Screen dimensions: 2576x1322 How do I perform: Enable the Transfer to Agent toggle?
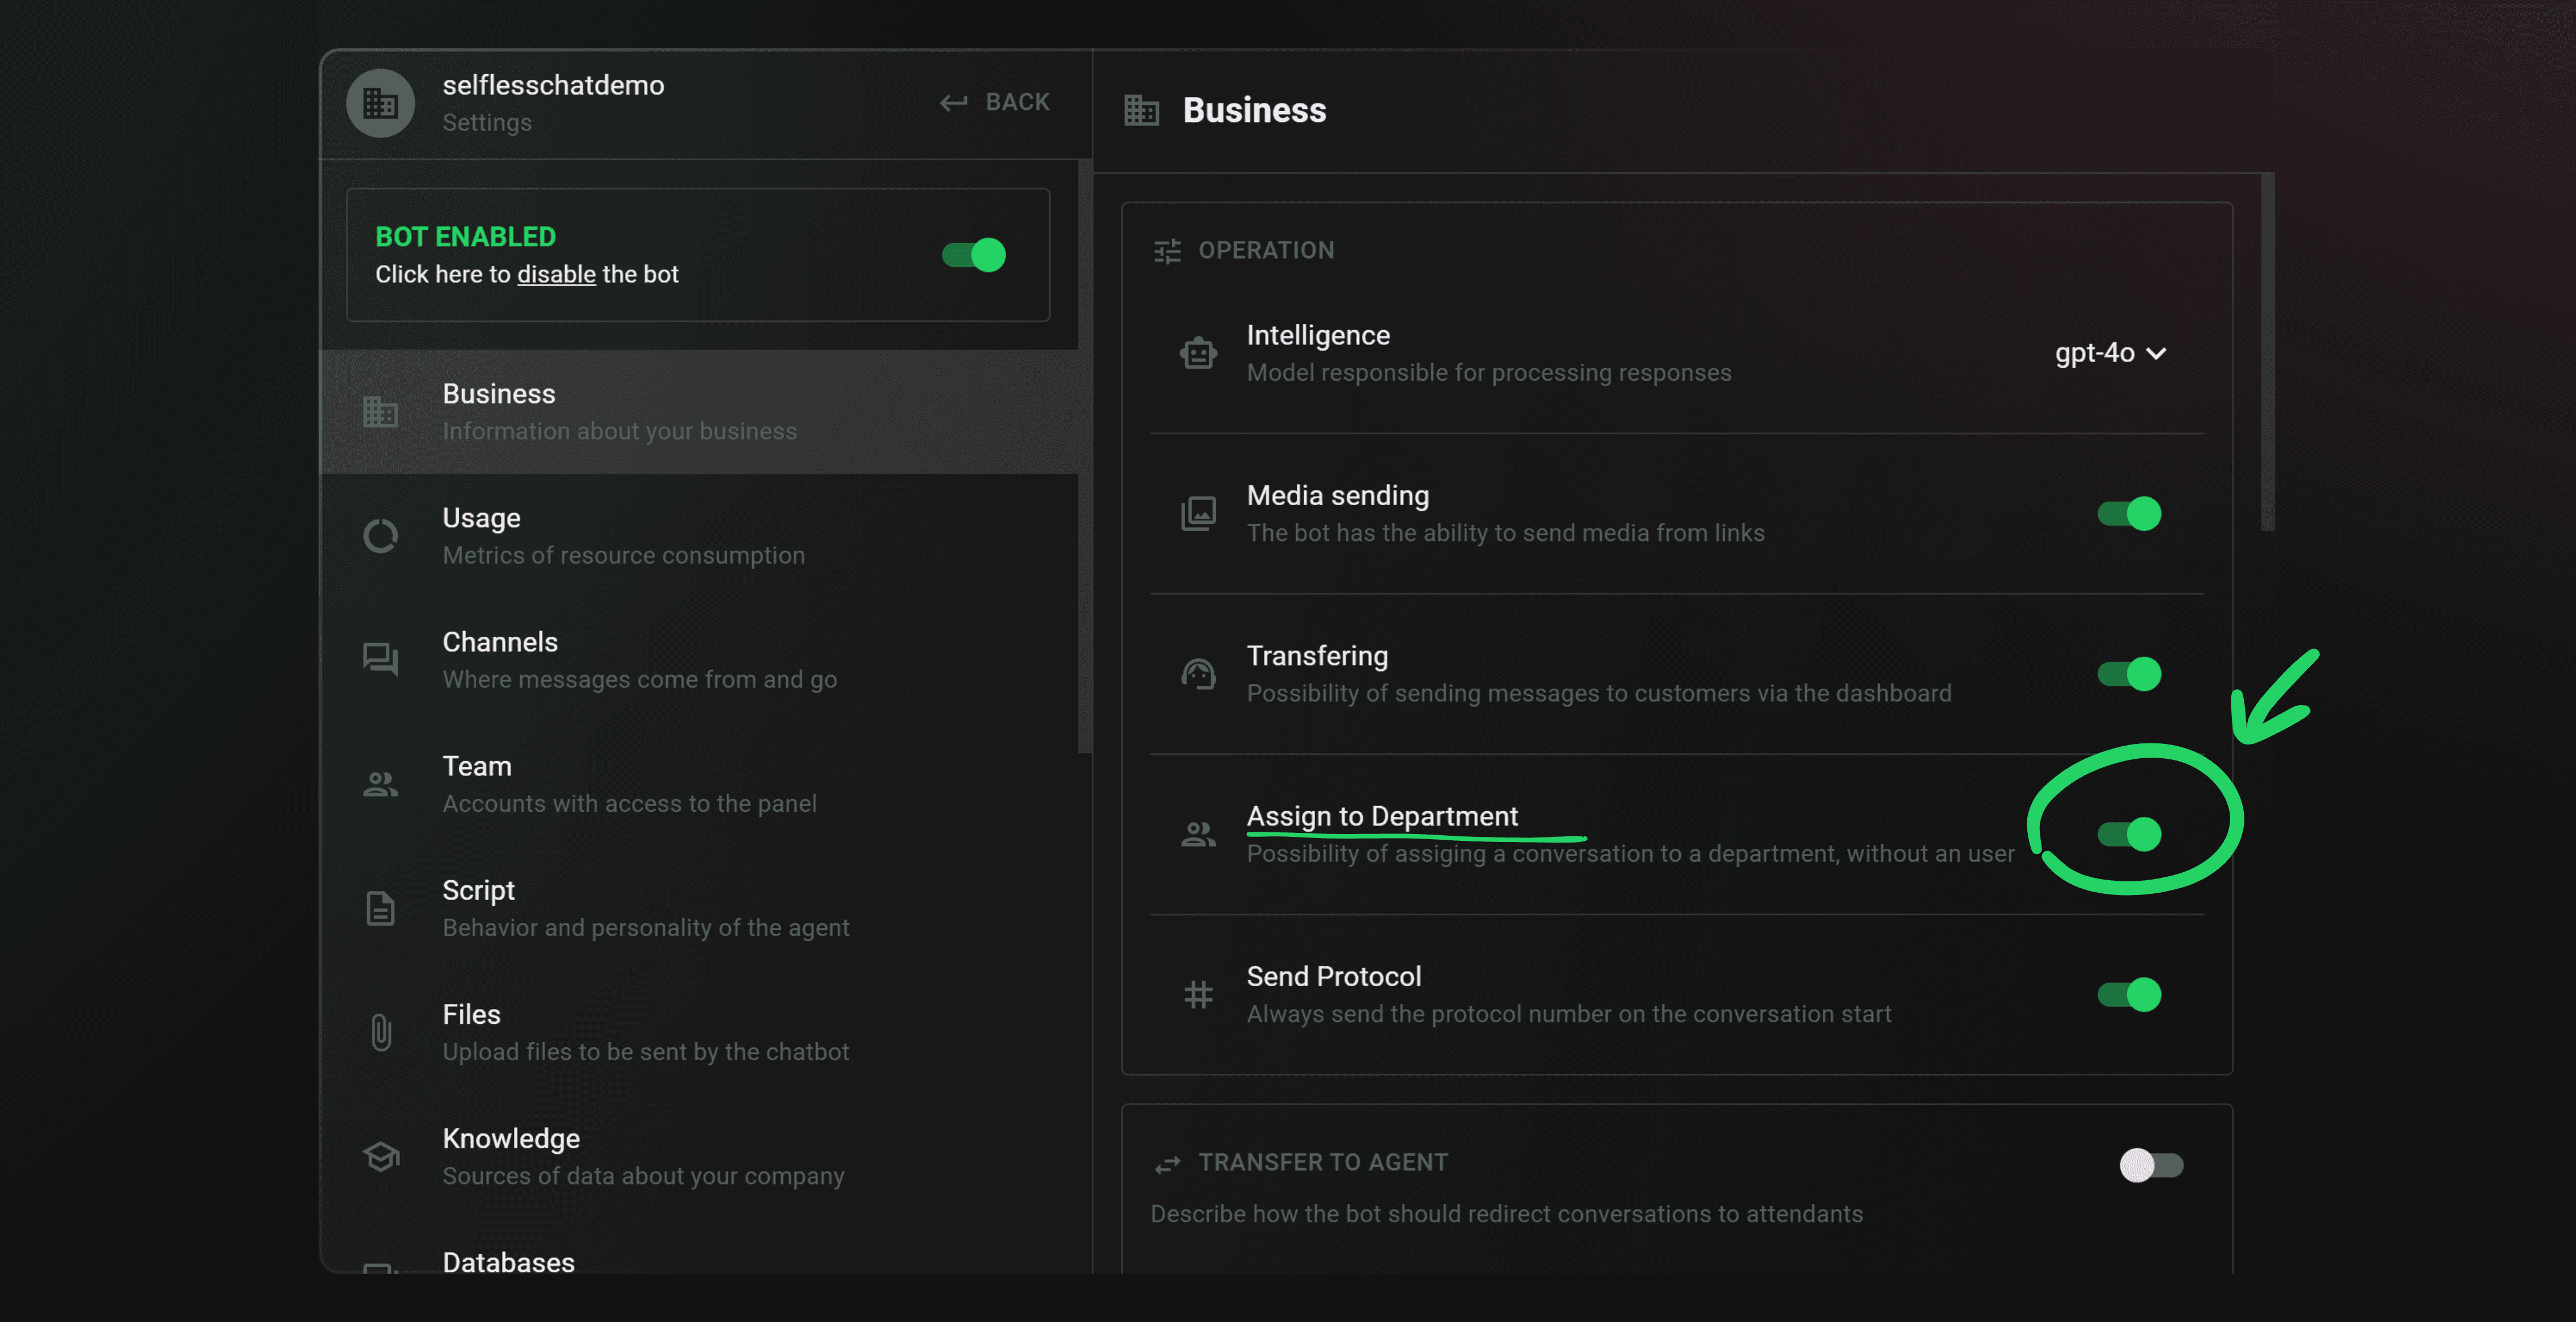coord(2151,1165)
